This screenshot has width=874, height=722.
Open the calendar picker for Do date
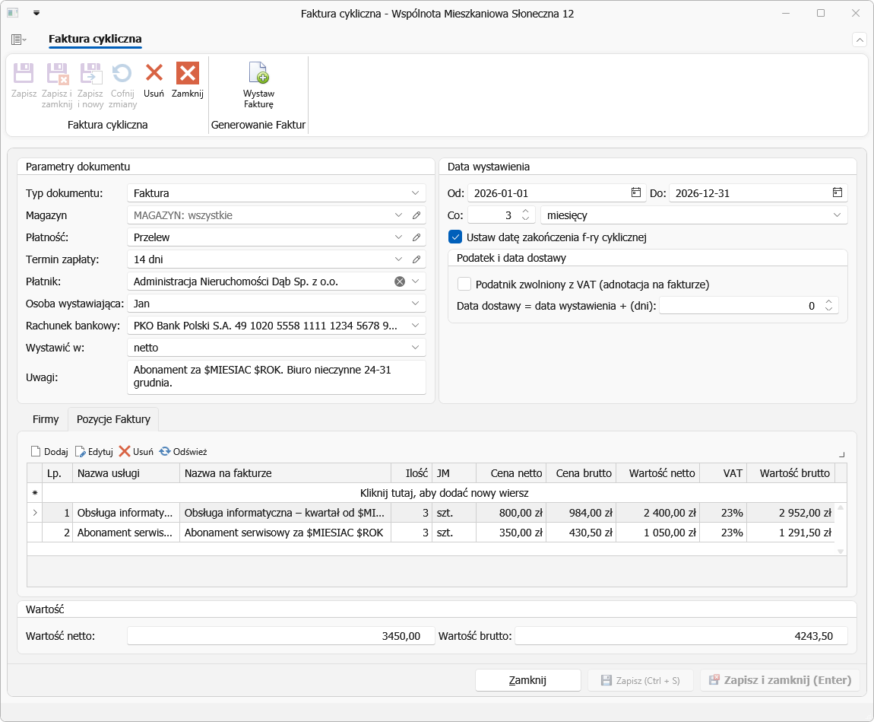(837, 192)
